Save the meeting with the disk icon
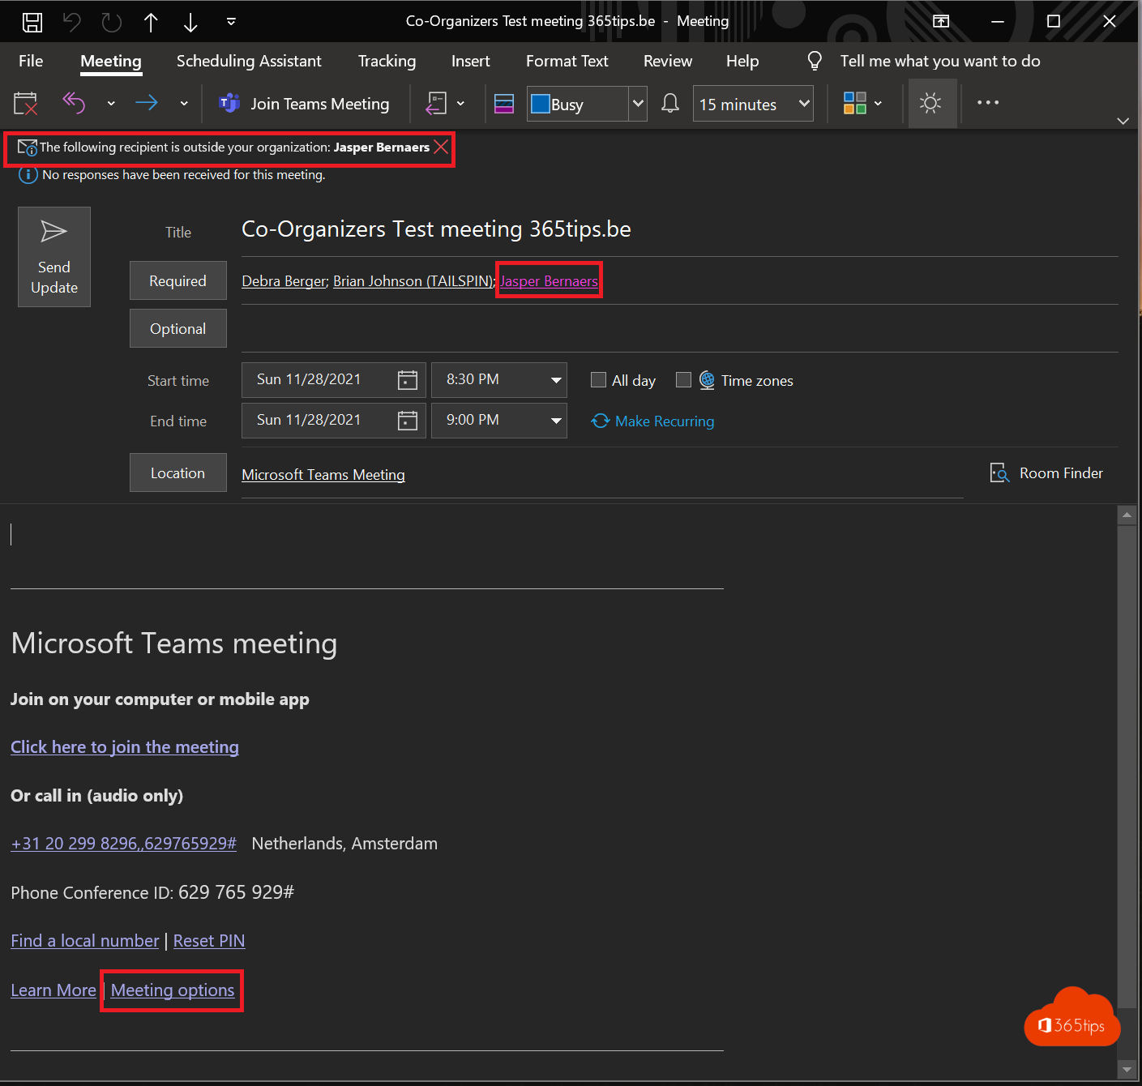This screenshot has width=1142, height=1086. point(32,21)
